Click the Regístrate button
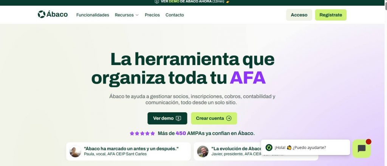This screenshot has width=387, height=166. coord(331,15)
